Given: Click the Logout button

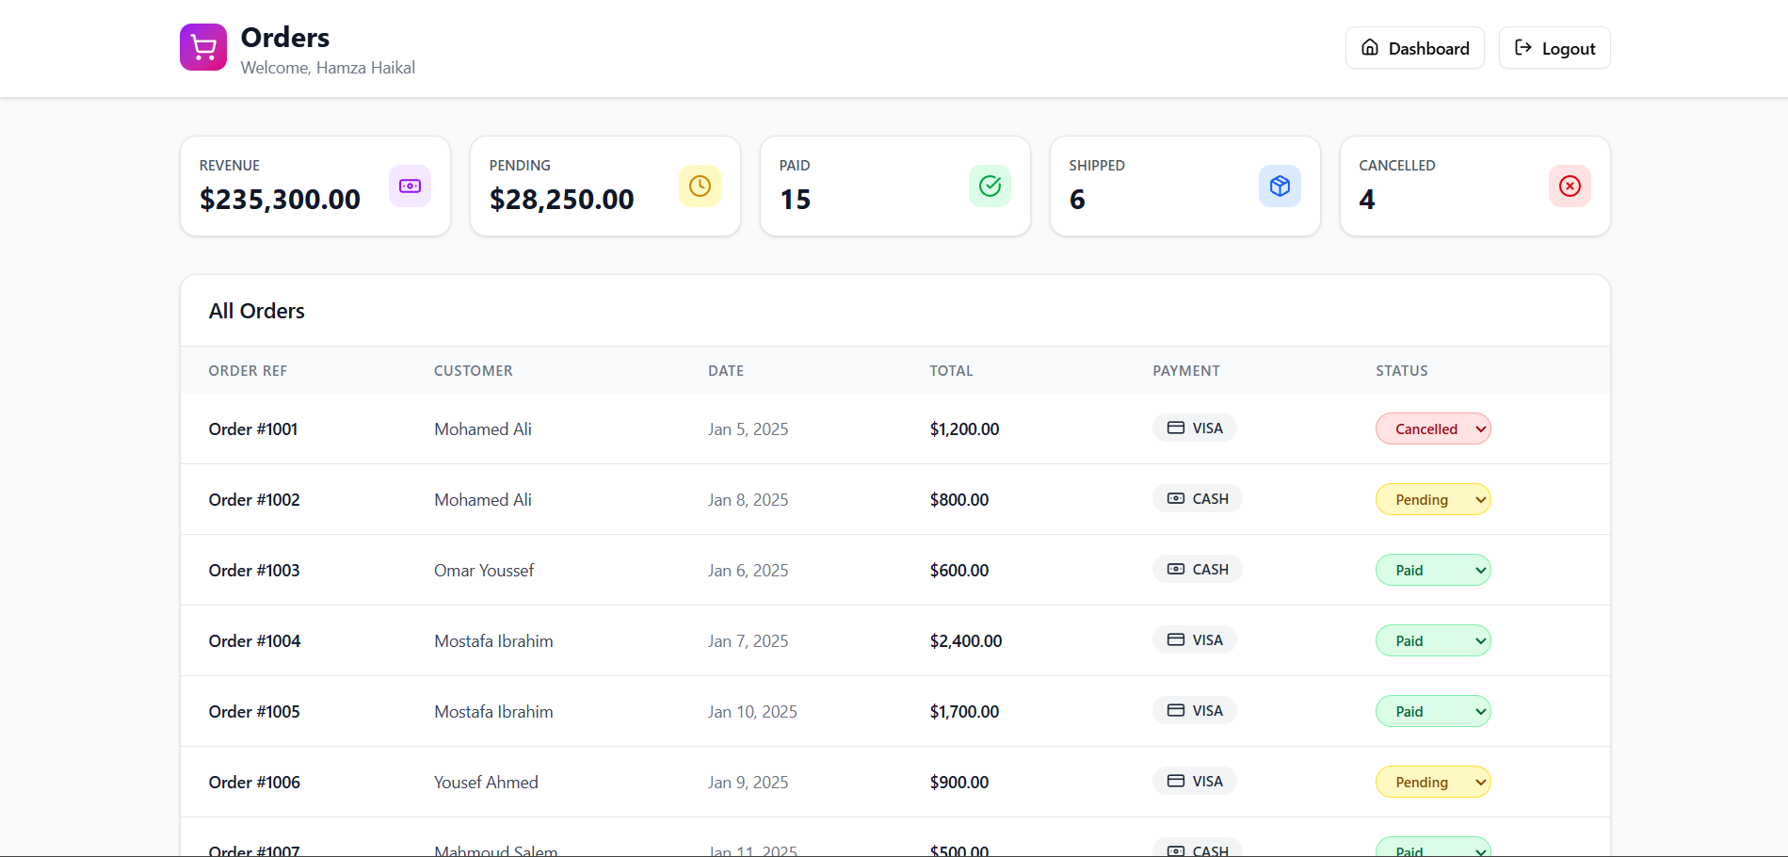Looking at the screenshot, I should pos(1554,47).
